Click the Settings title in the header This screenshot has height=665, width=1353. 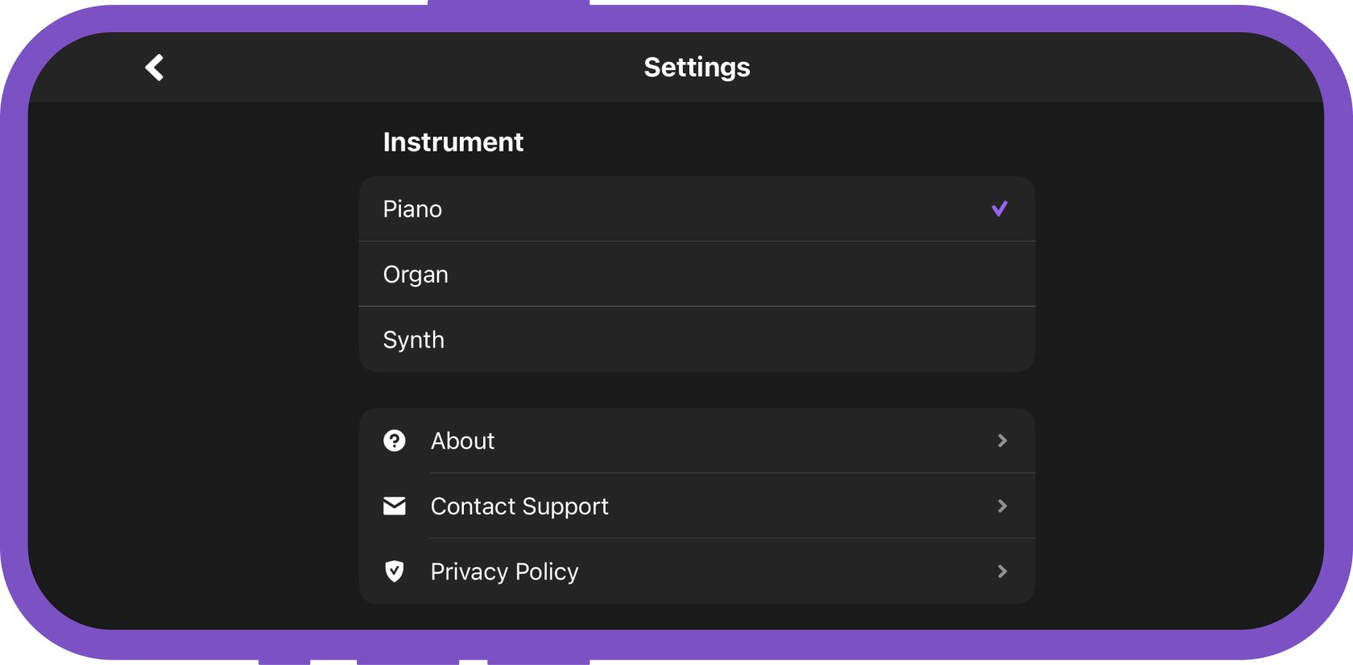point(697,68)
